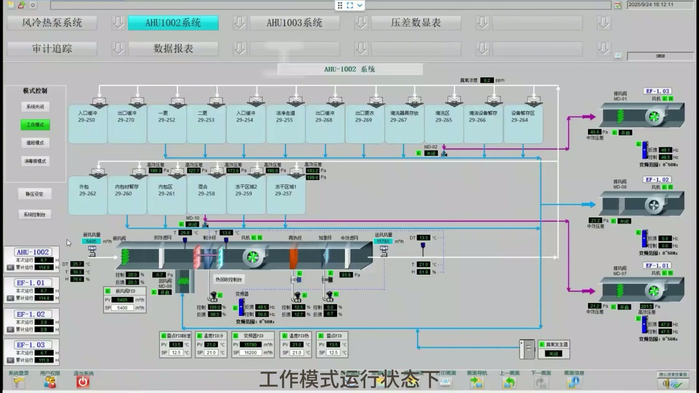Go back with the 上一画面 icon

click(x=509, y=382)
